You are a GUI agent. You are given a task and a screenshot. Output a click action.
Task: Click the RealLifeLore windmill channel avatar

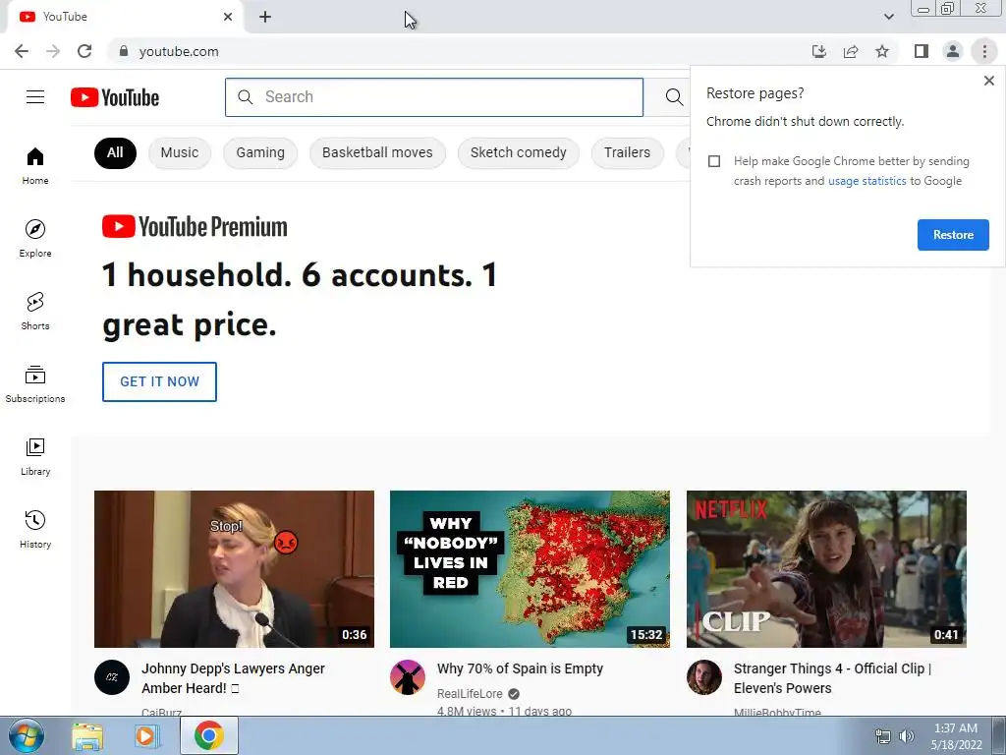pyautogui.click(x=408, y=677)
